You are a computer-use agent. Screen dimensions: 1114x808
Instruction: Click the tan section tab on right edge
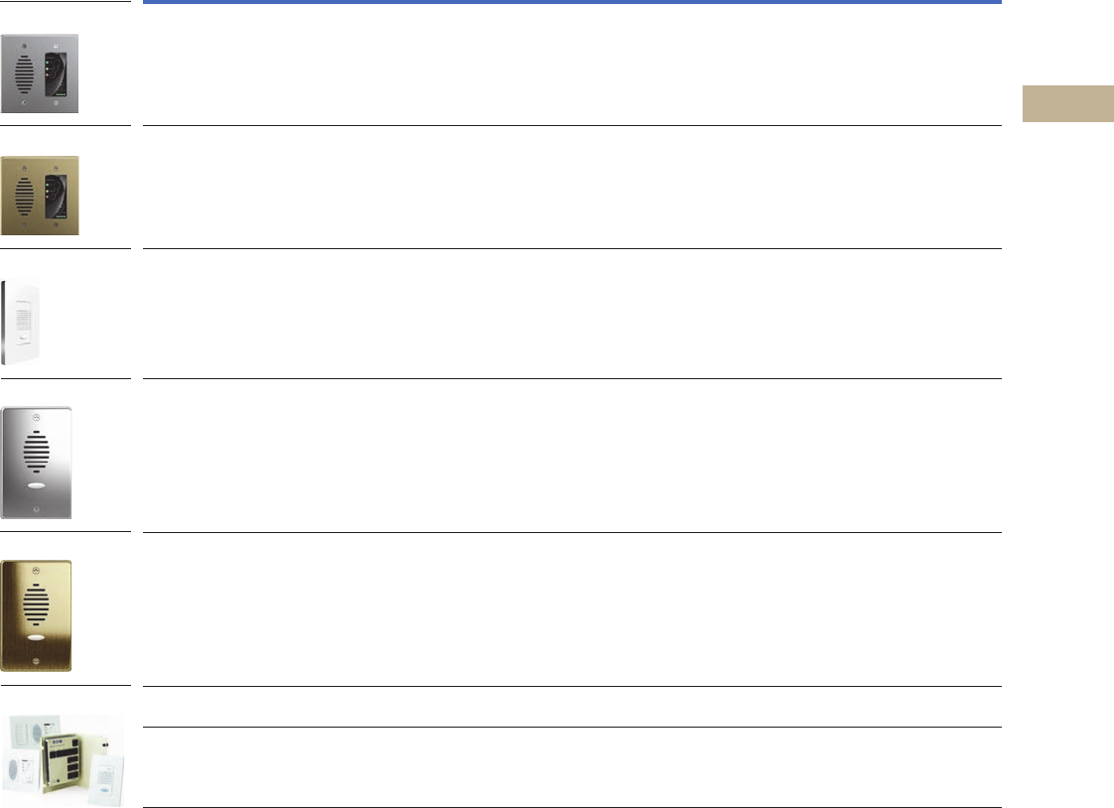click(1068, 104)
